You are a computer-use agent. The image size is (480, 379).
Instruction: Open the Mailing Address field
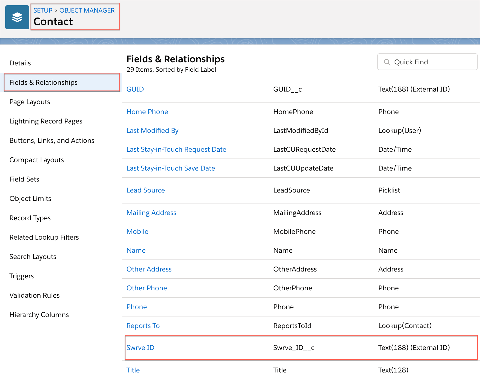151,213
